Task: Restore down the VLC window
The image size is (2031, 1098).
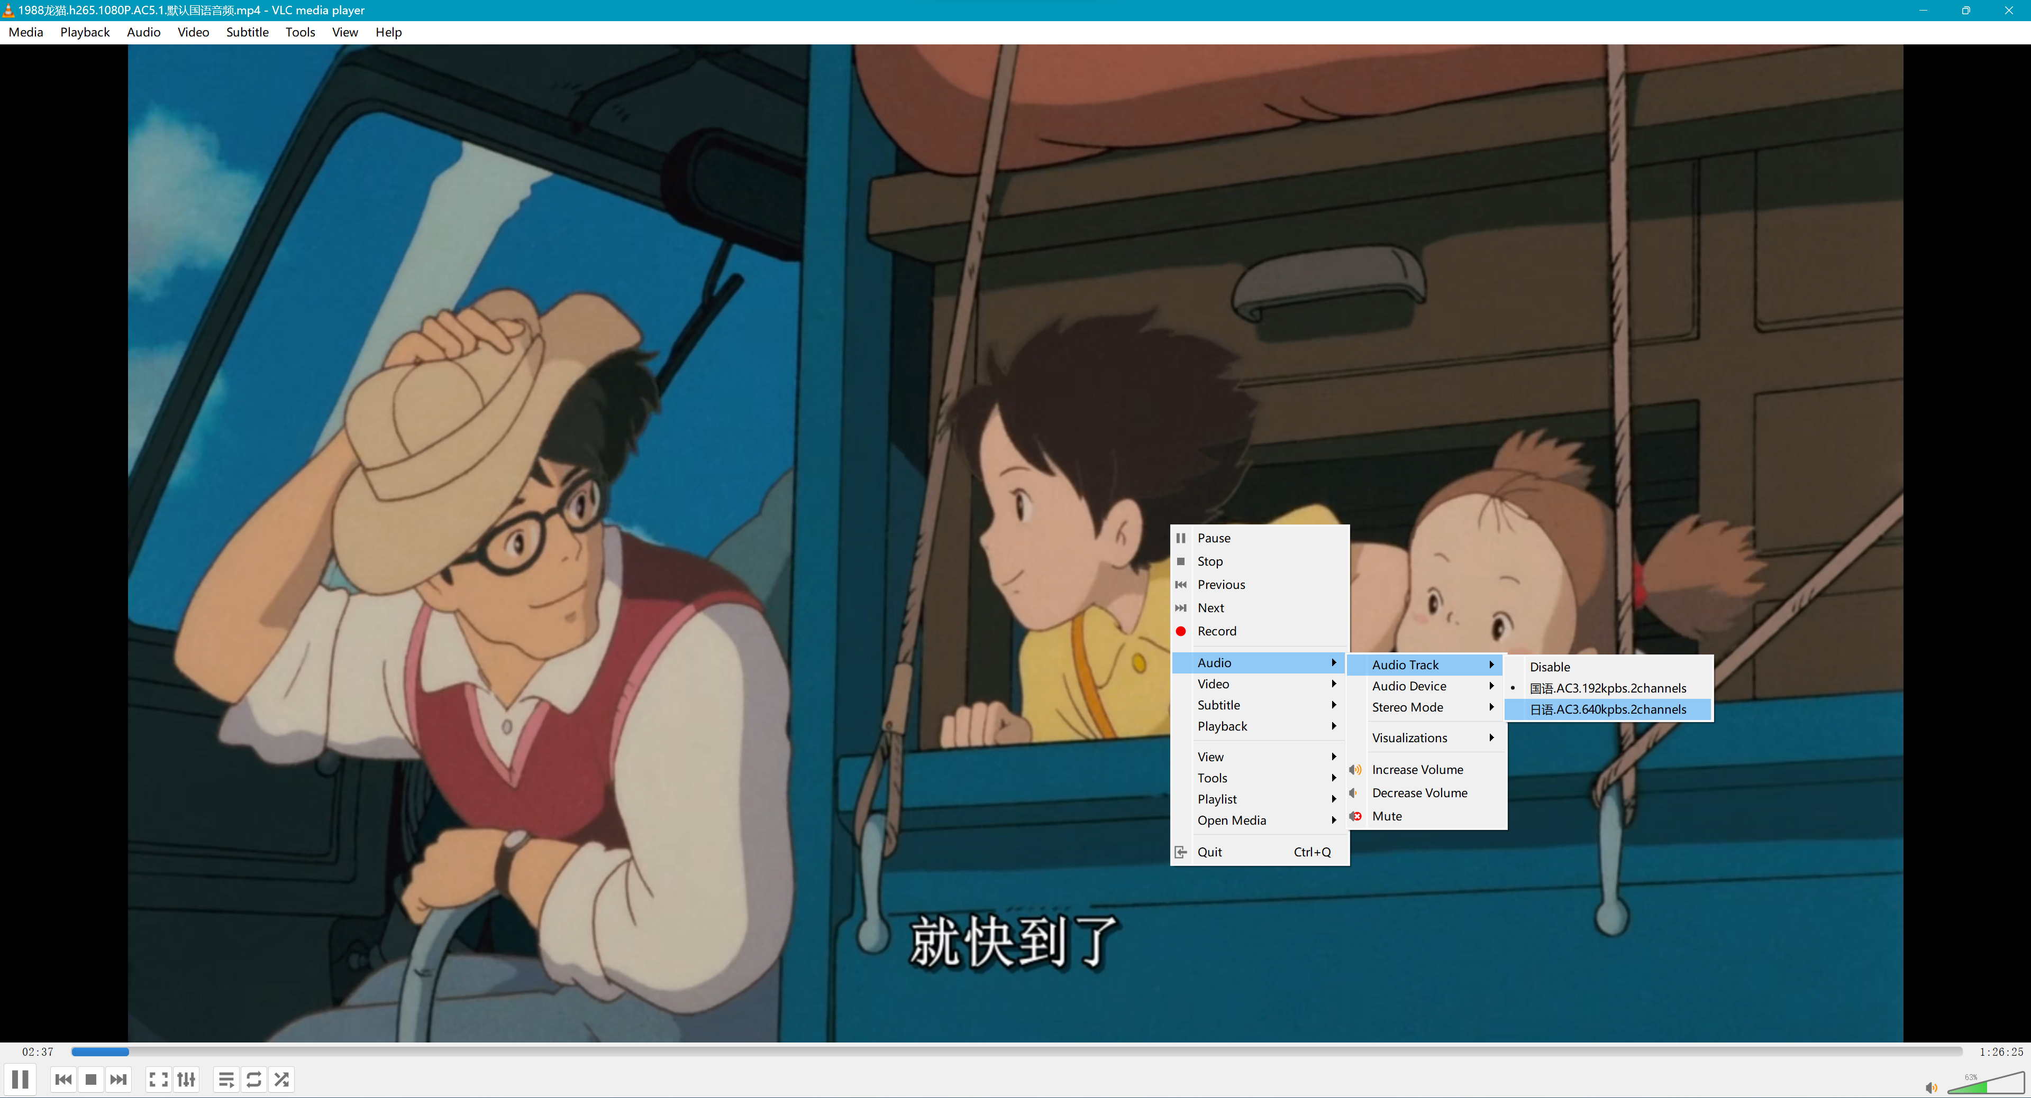Action: point(1965,10)
